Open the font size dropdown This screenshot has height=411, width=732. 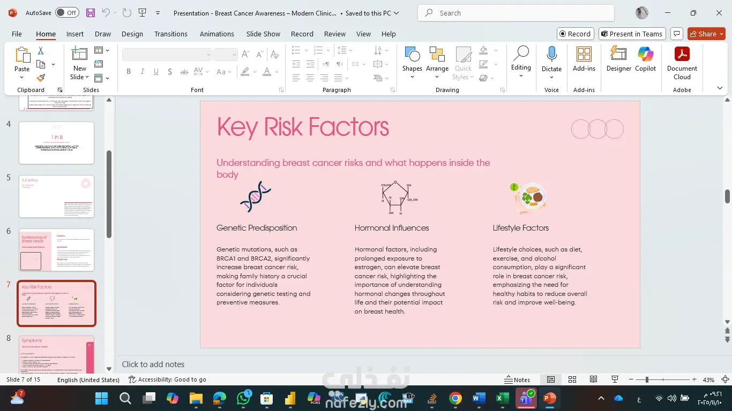[x=234, y=55]
